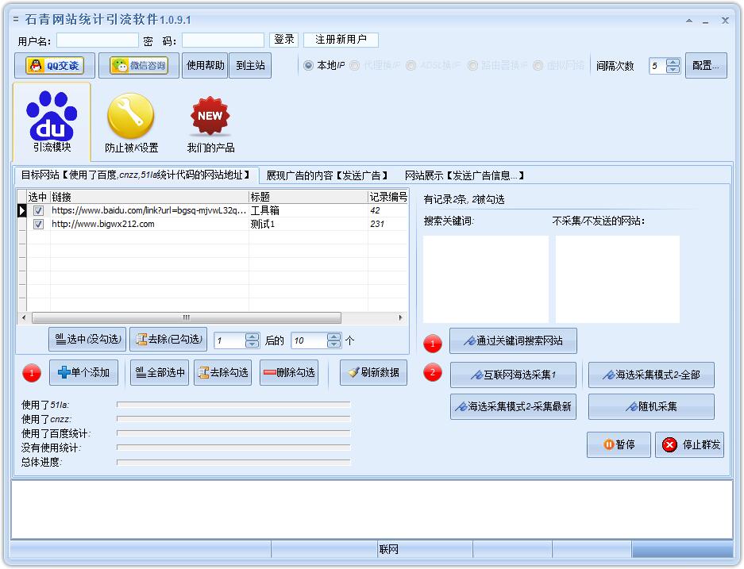Screen dimensions: 744x569
Task: Increase the 间隔次数 spinner value
Action: [x=673, y=63]
